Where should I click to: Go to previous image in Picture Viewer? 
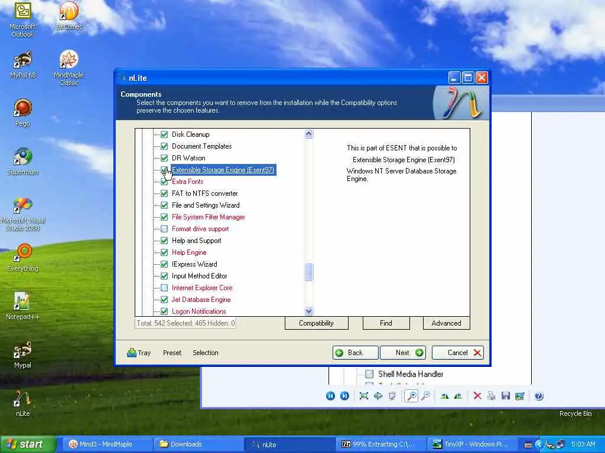pyautogui.click(x=331, y=396)
